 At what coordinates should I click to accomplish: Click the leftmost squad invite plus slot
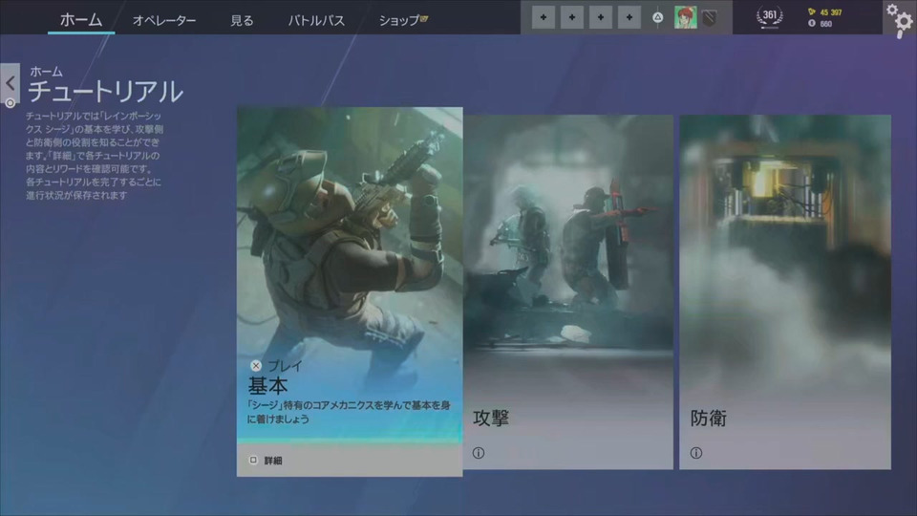(x=544, y=17)
